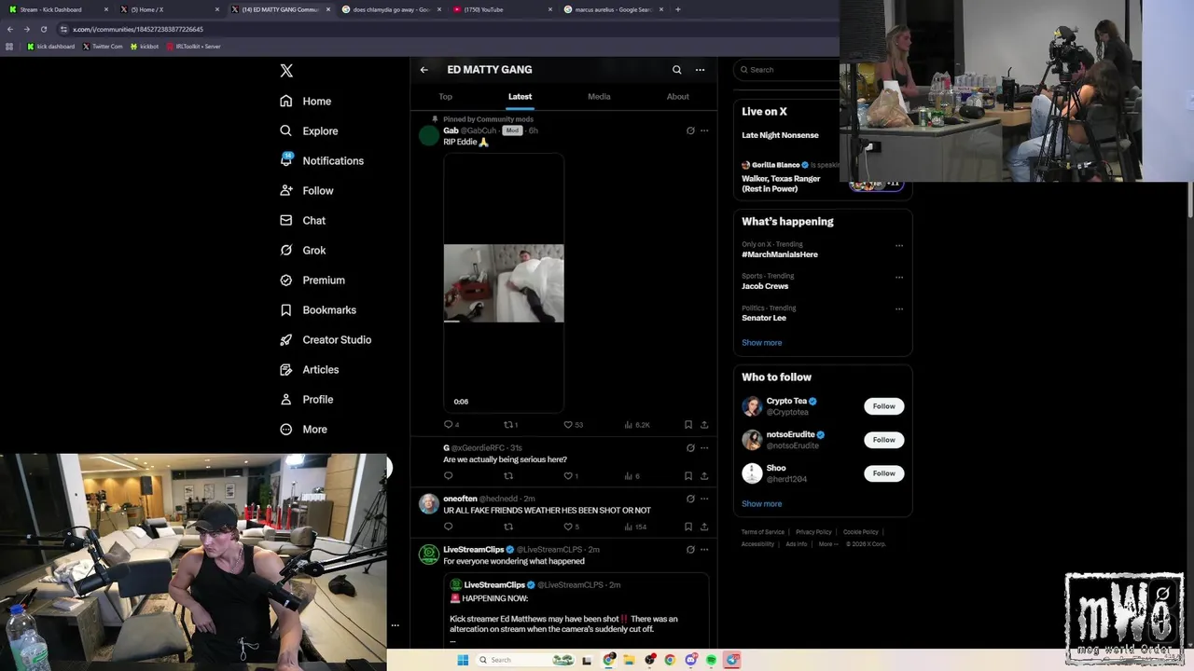Follow Crypto Tea
This screenshot has height=671, width=1194.
click(884, 406)
